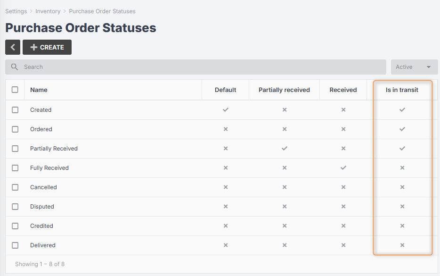Click Received cross in Disputed row
The height and width of the screenshot is (276, 440).
tap(343, 207)
